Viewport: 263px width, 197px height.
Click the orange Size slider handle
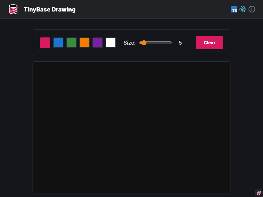click(x=144, y=43)
